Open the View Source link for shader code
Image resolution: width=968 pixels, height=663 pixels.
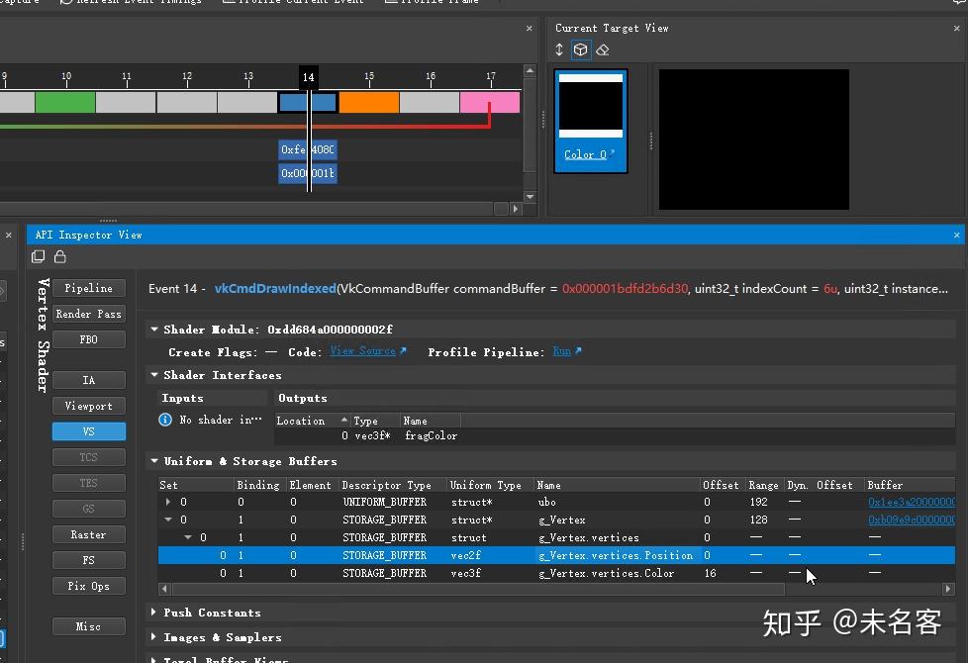[365, 351]
